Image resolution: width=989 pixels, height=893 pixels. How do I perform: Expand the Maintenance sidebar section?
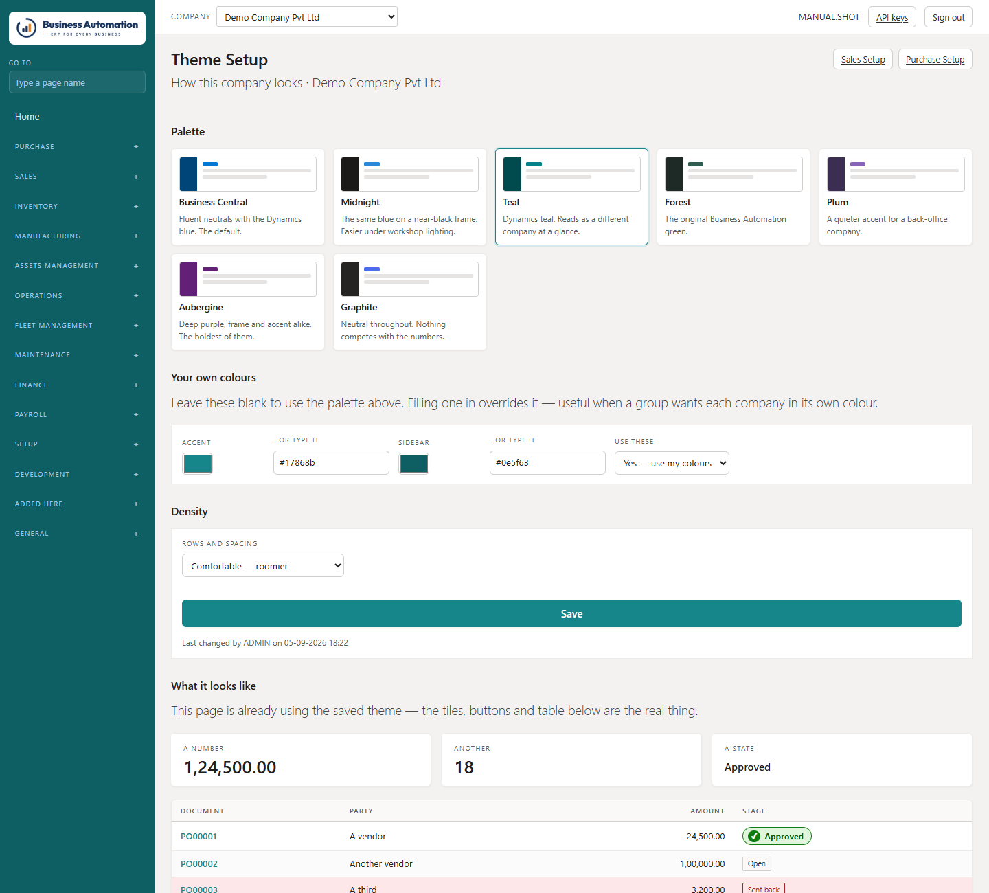(x=77, y=355)
